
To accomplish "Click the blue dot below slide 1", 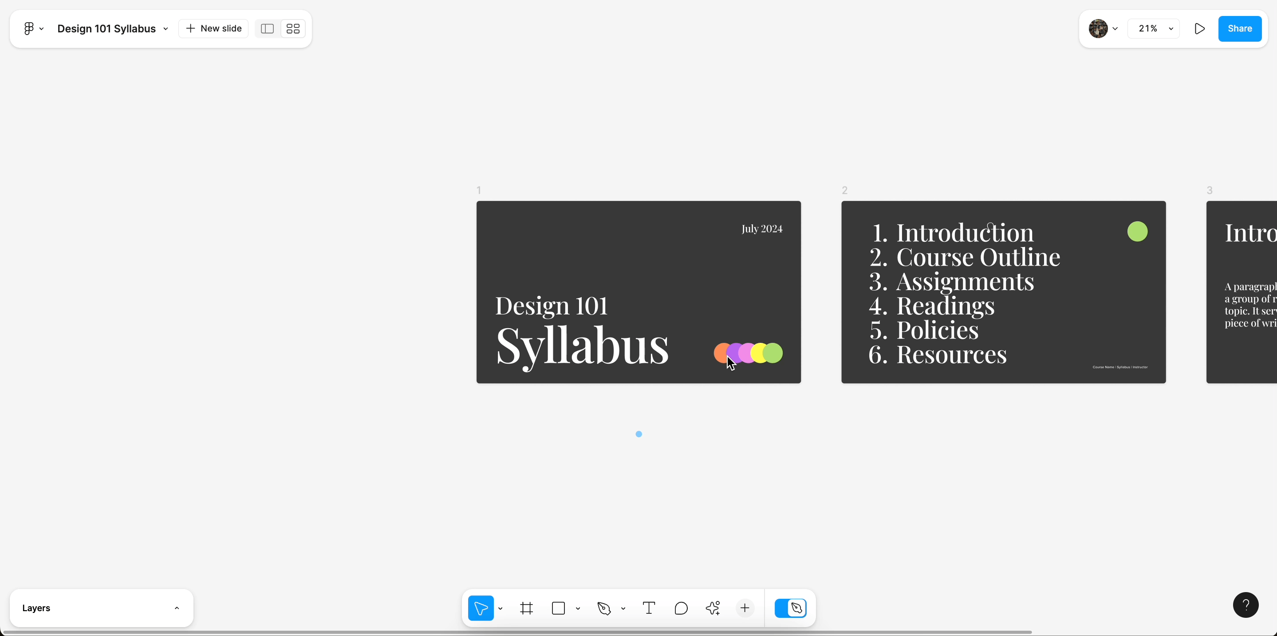I will coord(638,434).
